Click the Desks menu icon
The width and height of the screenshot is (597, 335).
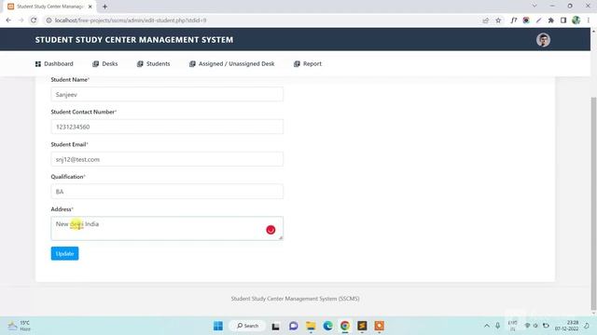click(x=95, y=64)
